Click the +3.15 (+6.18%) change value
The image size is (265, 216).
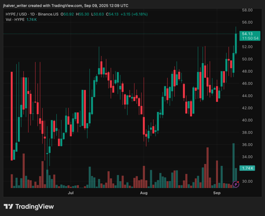[134, 14]
